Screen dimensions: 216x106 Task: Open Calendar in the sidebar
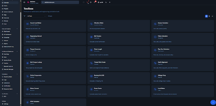click(x=10, y=3)
